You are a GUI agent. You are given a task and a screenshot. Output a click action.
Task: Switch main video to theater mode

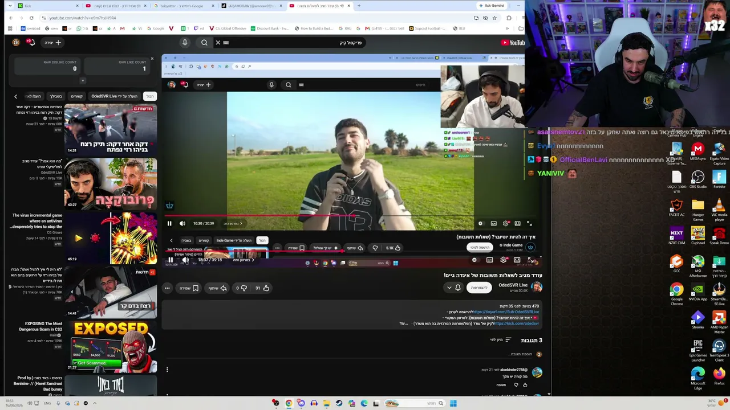coord(517,260)
